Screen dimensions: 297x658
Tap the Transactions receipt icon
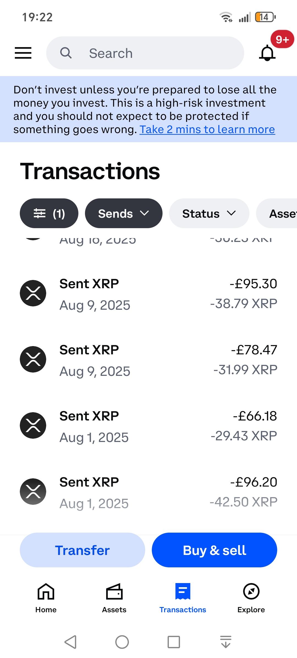(183, 591)
